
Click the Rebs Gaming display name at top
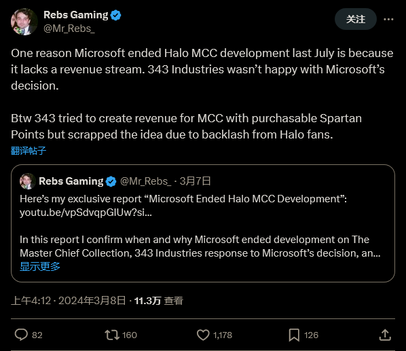(x=76, y=15)
